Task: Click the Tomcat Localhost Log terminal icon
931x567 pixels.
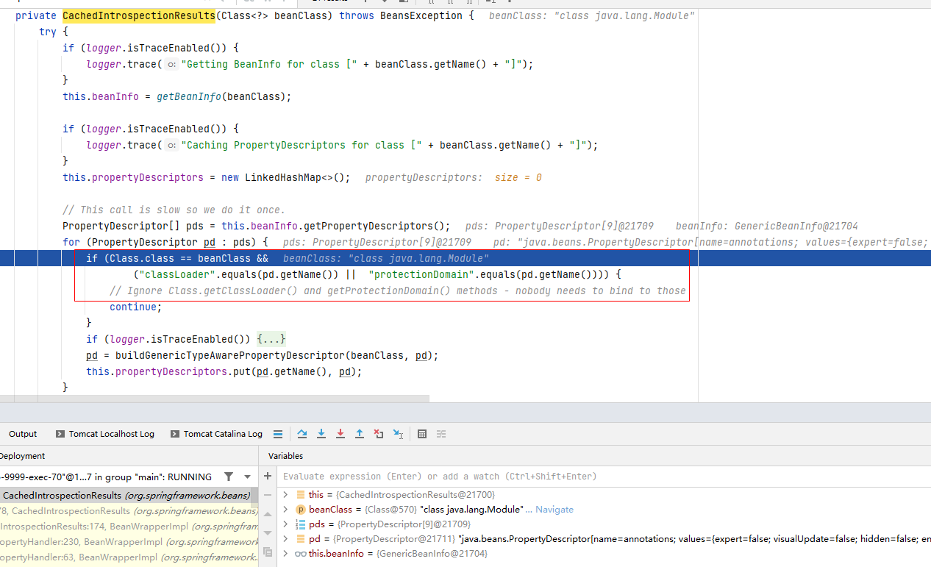Action: click(x=60, y=434)
